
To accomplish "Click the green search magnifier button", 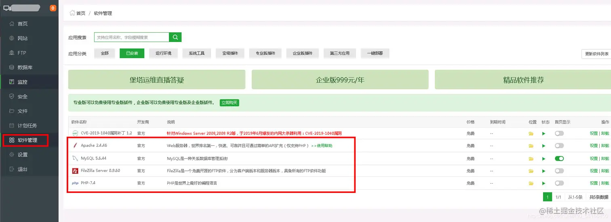I will pyautogui.click(x=175, y=37).
